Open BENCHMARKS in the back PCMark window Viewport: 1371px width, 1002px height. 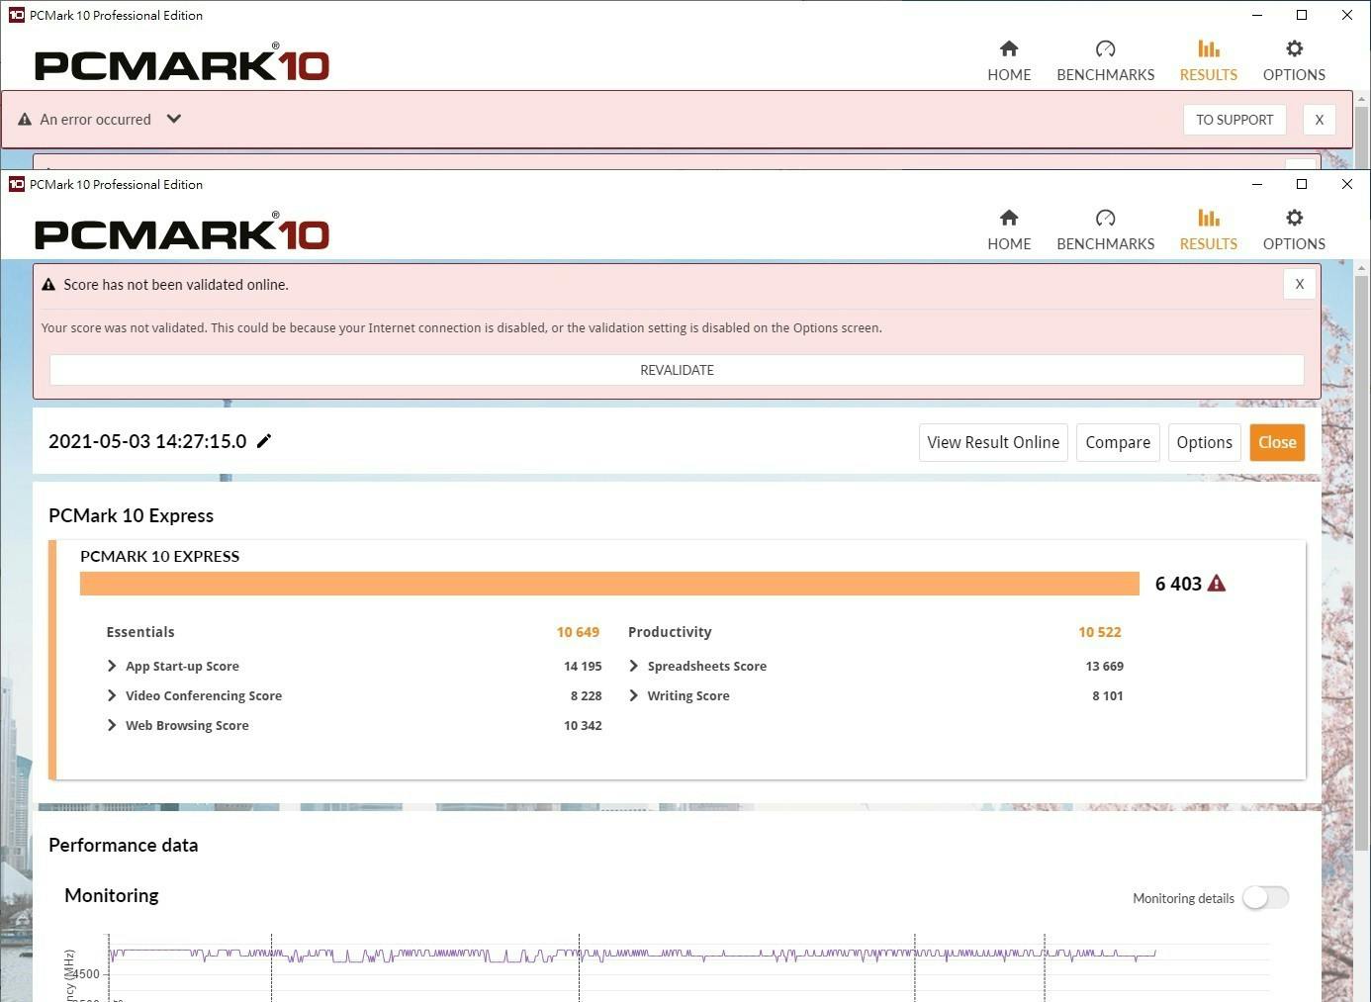(1105, 60)
